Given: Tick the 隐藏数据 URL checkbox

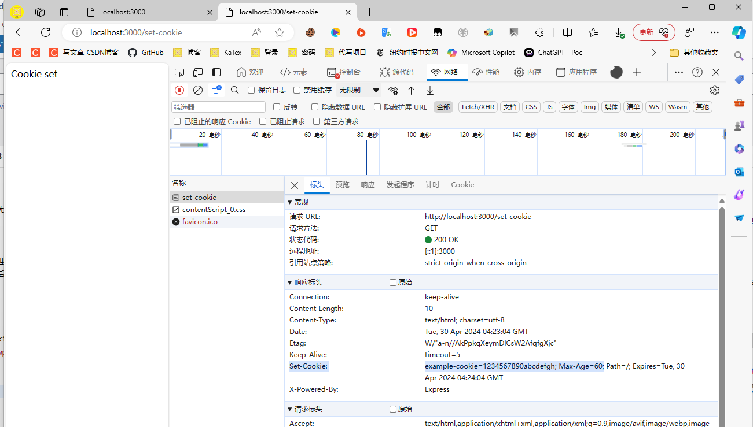Looking at the screenshot, I should click(315, 107).
